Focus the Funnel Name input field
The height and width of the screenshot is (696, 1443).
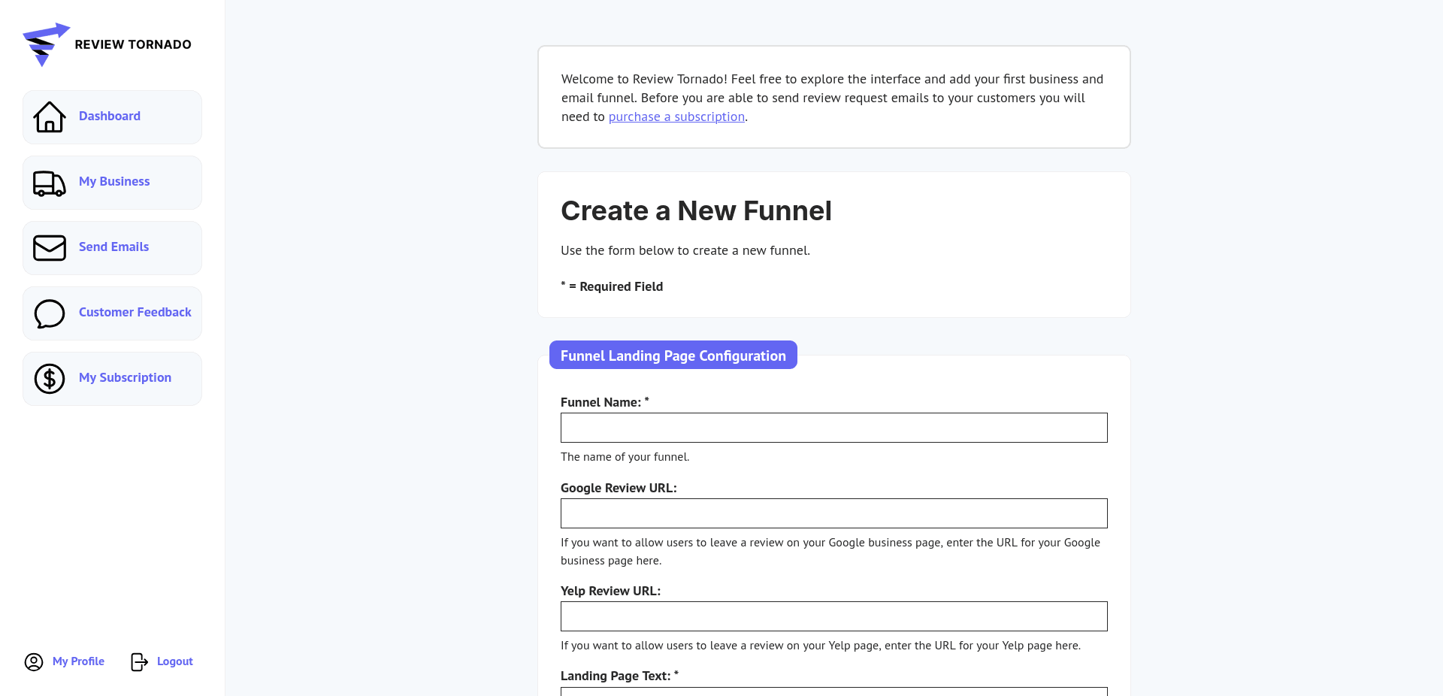pyautogui.click(x=833, y=428)
